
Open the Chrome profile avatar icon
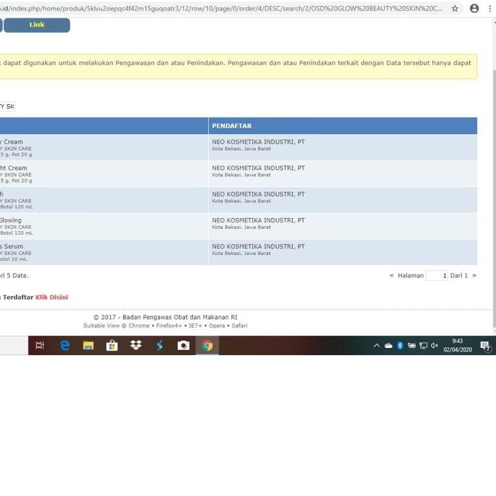[474, 8]
